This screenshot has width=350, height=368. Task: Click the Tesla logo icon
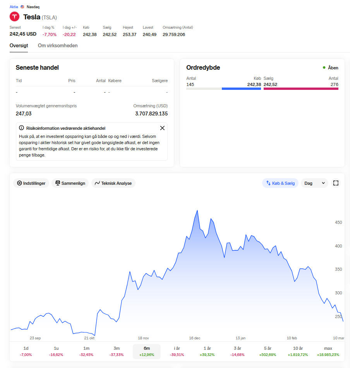pos(15,17)
